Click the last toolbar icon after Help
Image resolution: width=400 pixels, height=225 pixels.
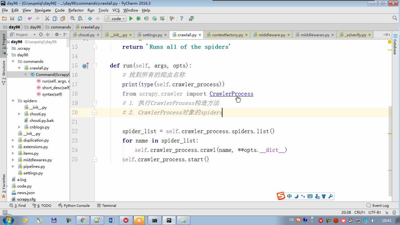[192, 18]
